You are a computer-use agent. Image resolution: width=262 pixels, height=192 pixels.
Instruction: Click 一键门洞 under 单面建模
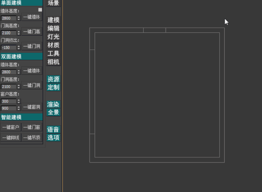32,46
